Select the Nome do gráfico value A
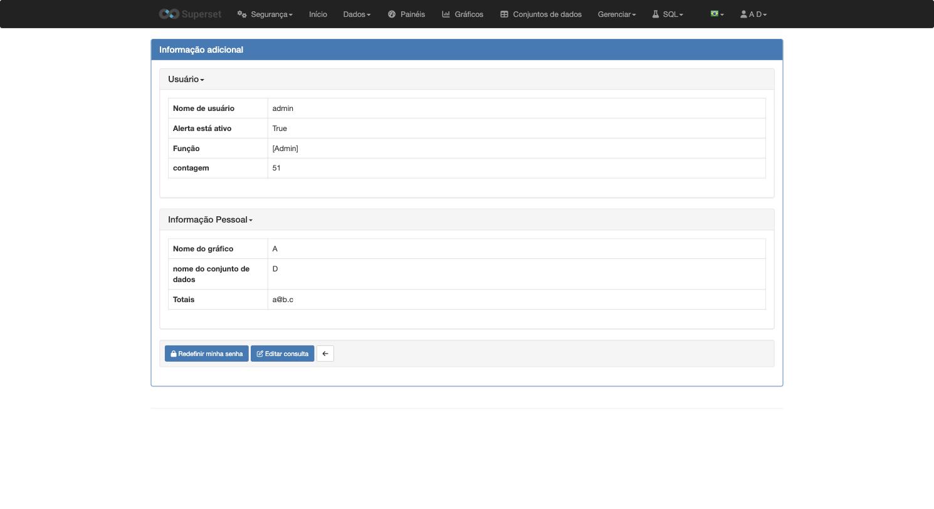This screenshot has width=934, height=509. [x=275, y=249]
